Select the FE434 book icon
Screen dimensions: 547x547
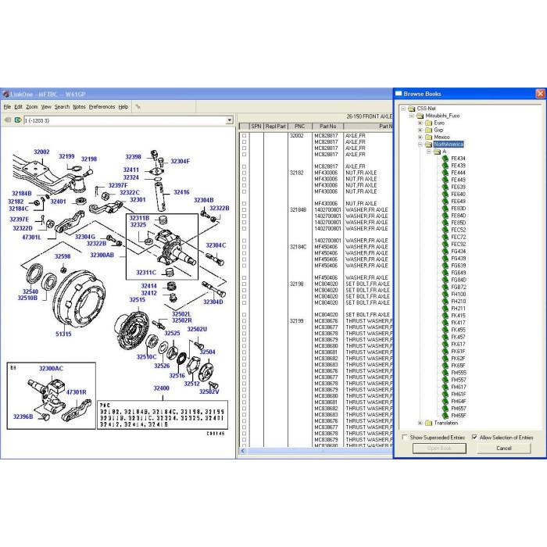(445, 159)
